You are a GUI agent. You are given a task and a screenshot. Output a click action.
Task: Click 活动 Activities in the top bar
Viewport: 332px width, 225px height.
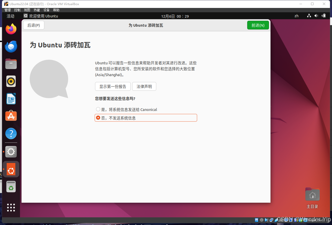click(11, 16)
